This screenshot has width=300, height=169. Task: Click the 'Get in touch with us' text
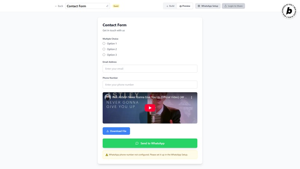click(114, 30)
